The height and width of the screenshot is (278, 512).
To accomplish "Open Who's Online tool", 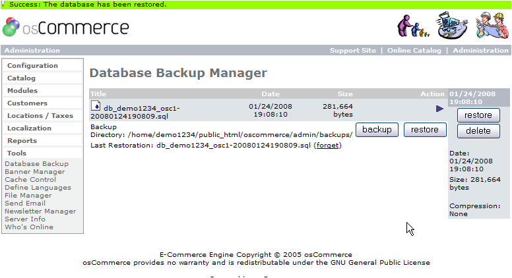I will click(x=29, y=227).
